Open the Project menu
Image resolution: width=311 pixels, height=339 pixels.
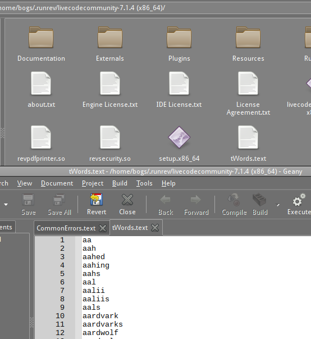pos(93,183)
